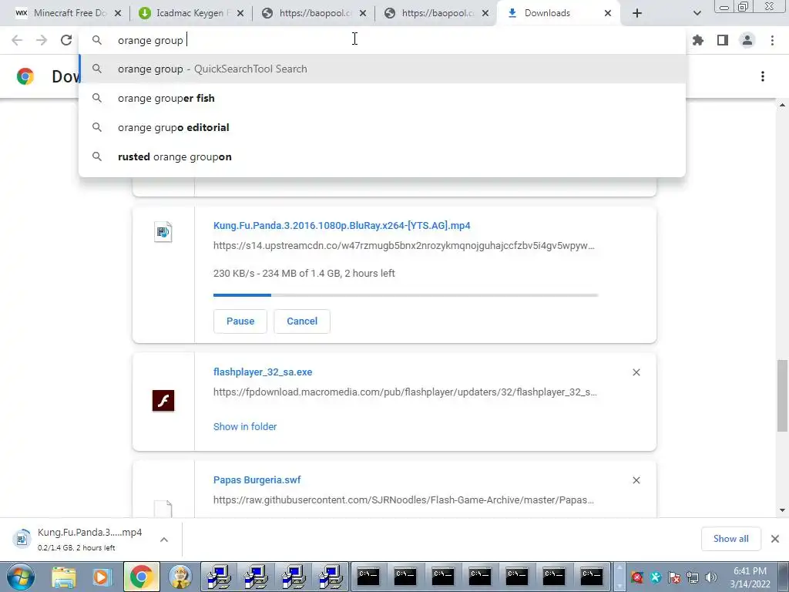Choose 'orange grouper fish' suggestion
Screen dimensions: 789x592
(x=382, y=98)
